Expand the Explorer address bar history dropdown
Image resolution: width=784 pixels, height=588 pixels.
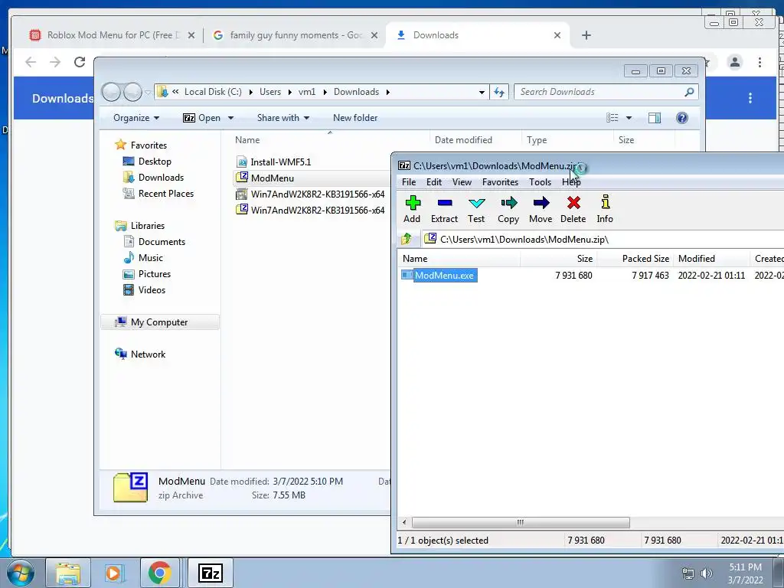tap(482, 92)
